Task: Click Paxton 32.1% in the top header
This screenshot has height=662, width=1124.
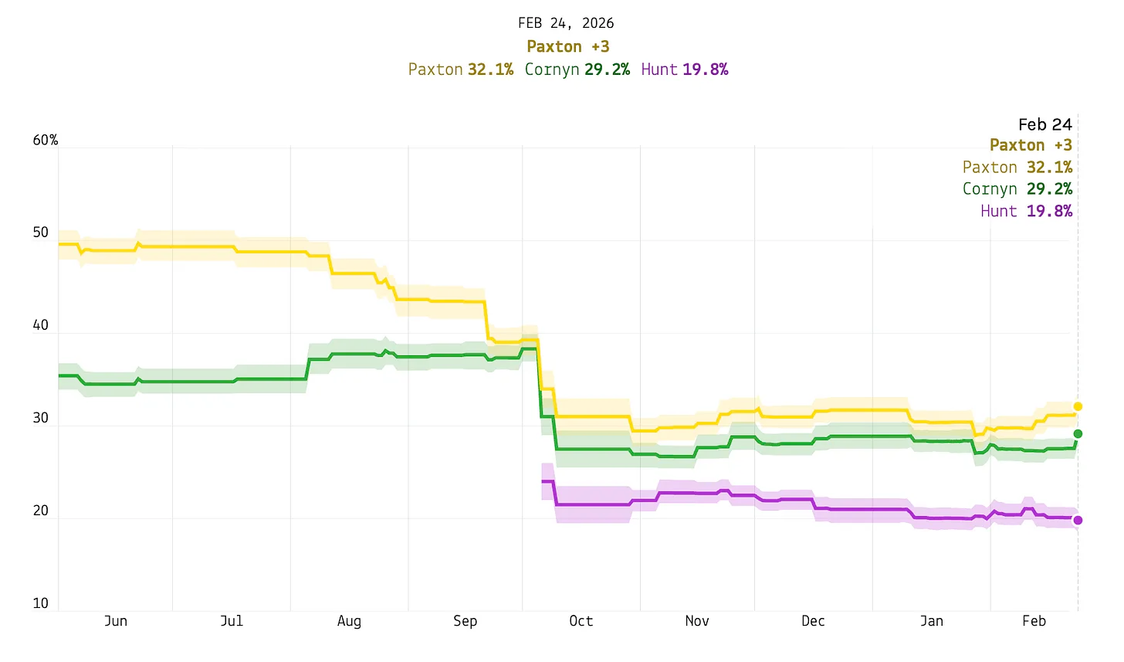Action: tap(461, 70)
